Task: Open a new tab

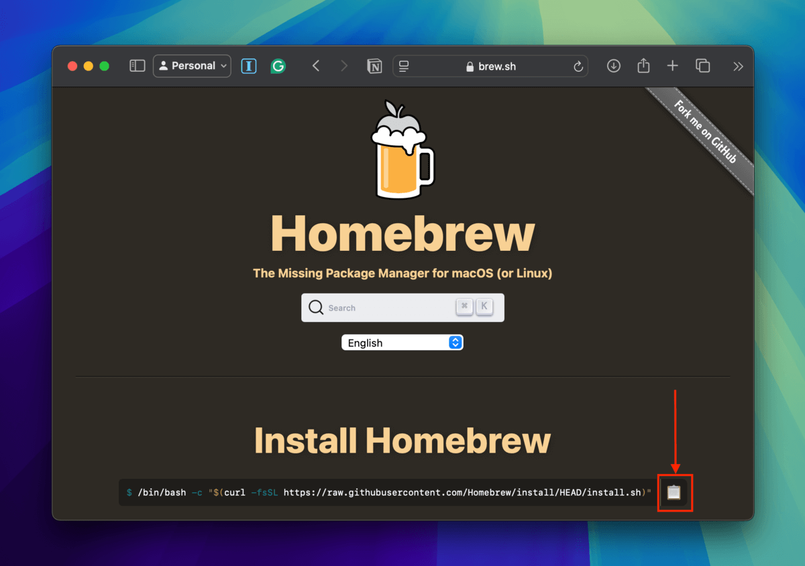Action: [x=672, y=66]
